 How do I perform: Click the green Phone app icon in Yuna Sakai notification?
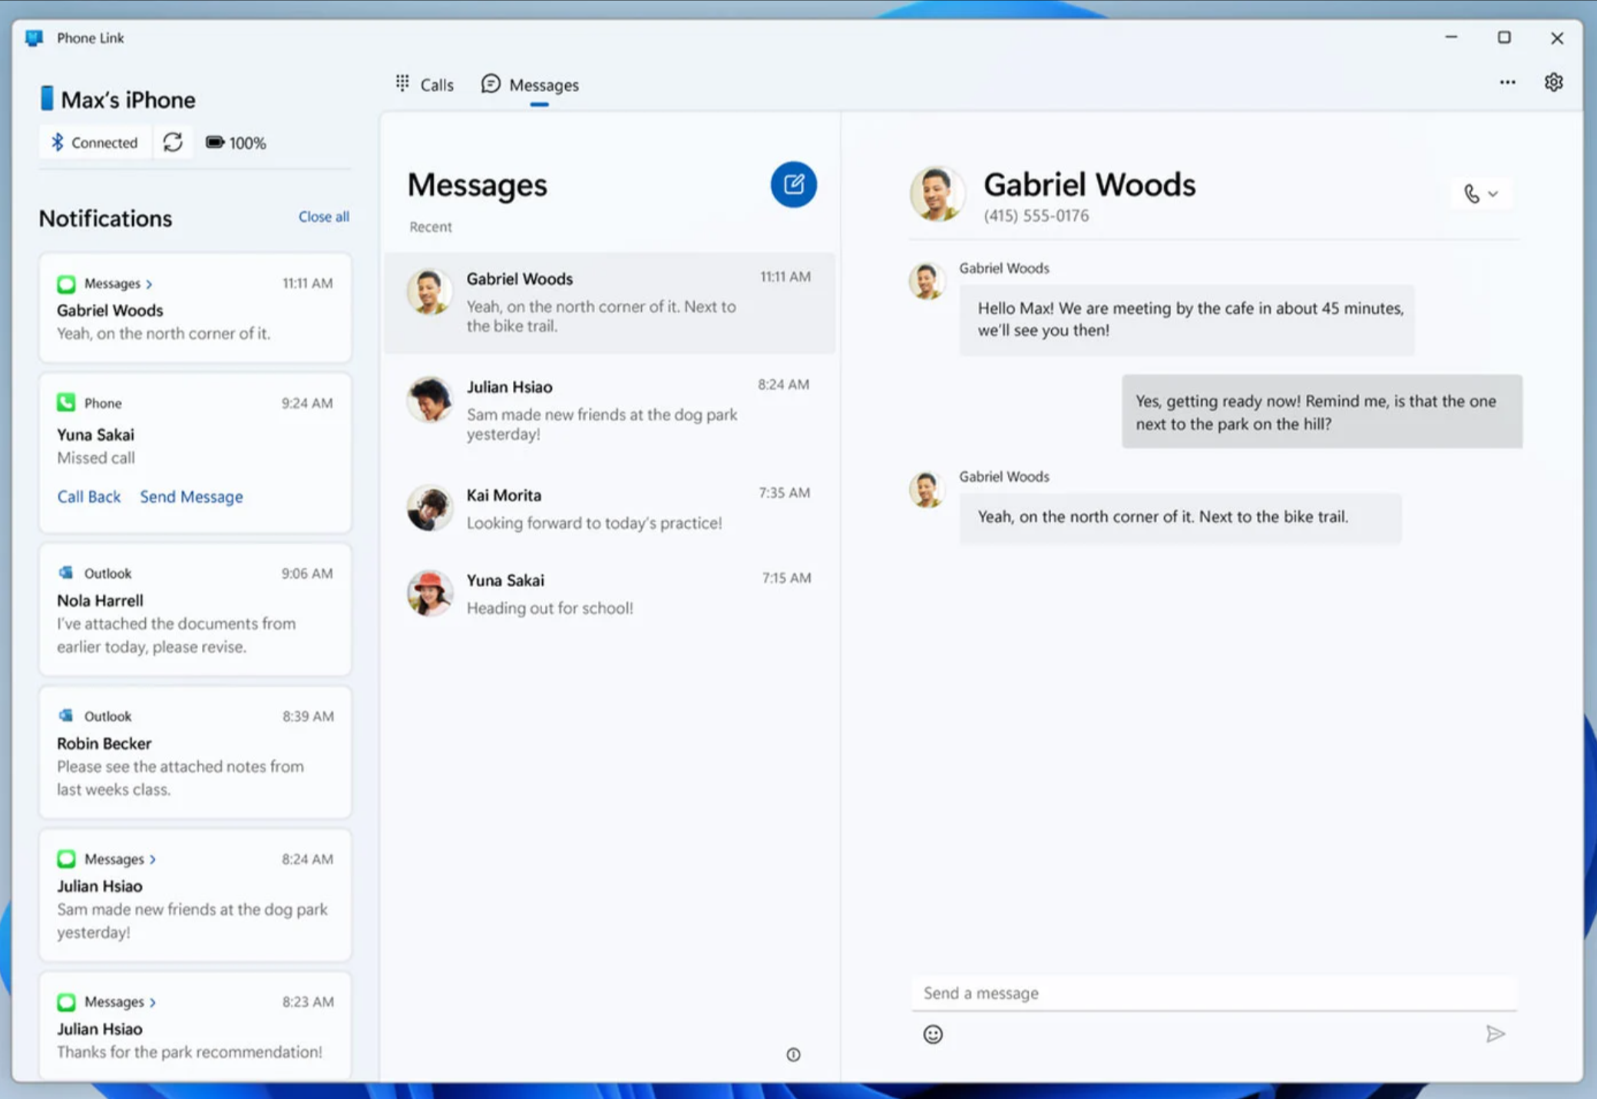(x=66, y=402)
